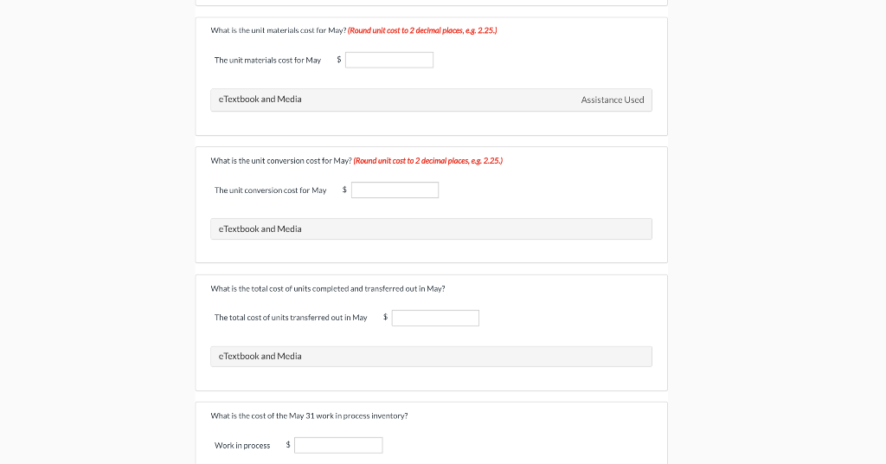Click the red rounding hint in materials question
The image size is (886, 464).
[422, 30]
